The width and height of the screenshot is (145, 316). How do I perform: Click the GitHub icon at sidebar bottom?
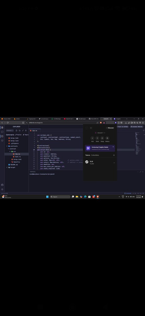(2, 185)
